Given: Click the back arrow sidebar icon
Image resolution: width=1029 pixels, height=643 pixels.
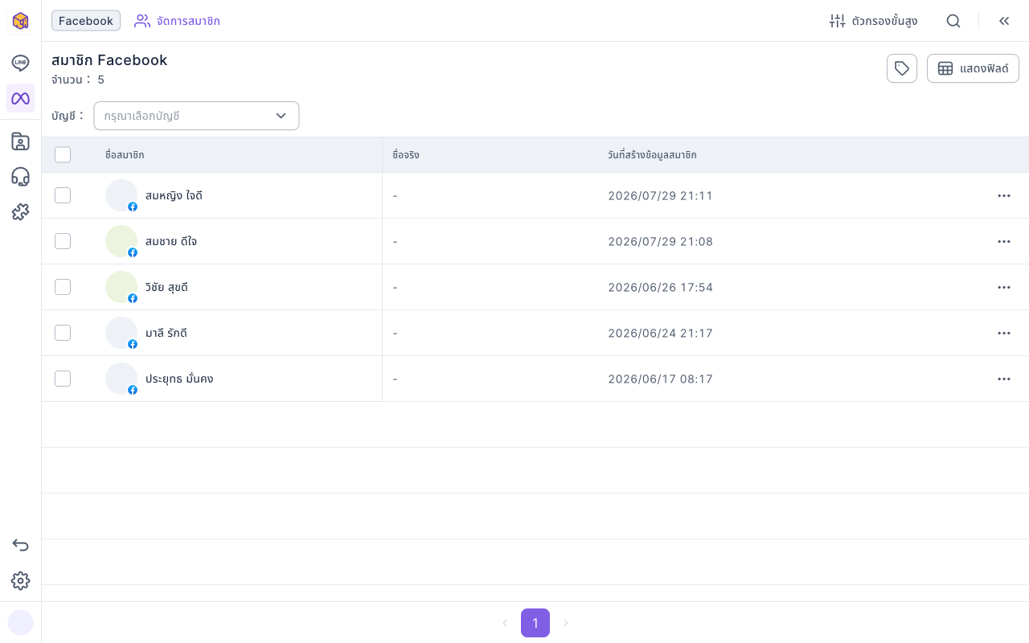Looking at the screenshot, I should point(21,546).
